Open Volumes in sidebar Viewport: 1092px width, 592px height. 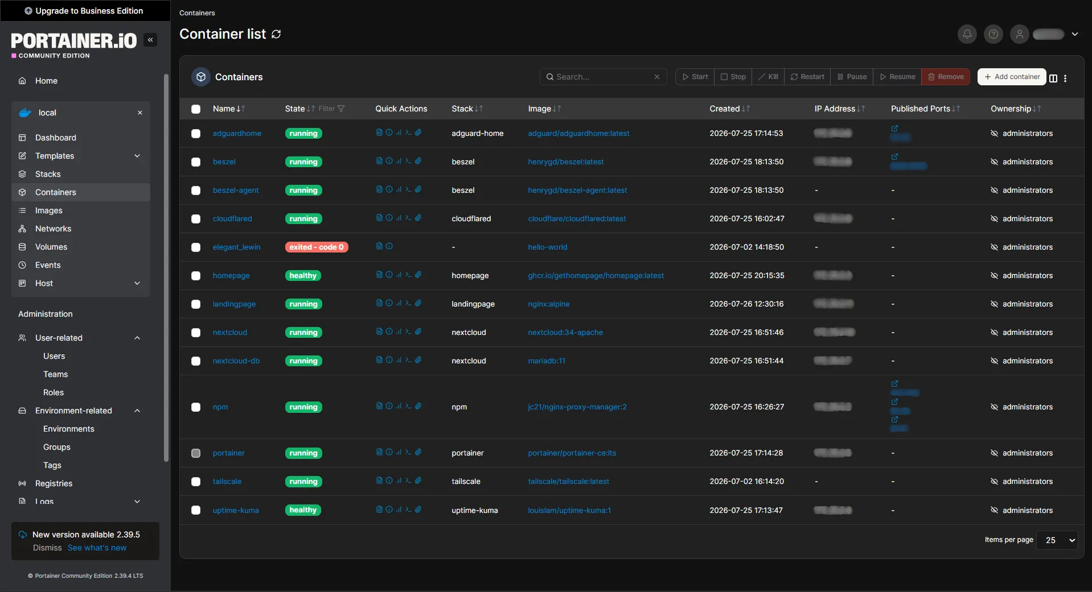click(x=81, y=247)
